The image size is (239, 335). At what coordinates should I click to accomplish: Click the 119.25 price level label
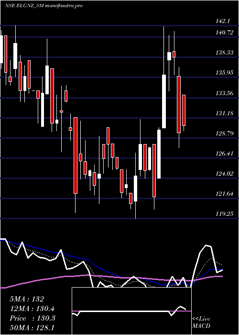click(x=225, y=213)
